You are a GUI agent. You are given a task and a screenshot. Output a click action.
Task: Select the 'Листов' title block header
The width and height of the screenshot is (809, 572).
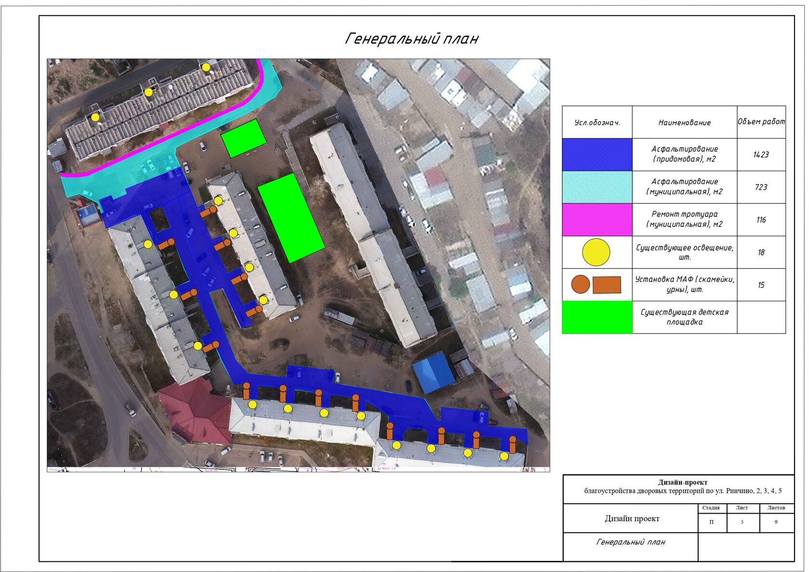pos(776,508)
